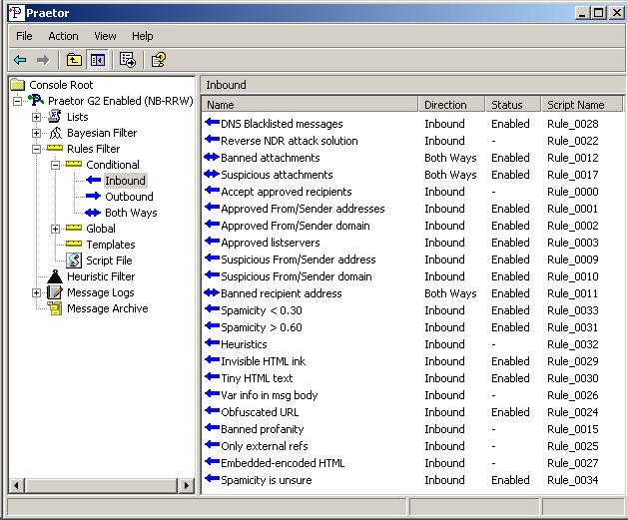Click the Script File icon
The height and width of the screenshot is (520, 628).
[x=74, y=260]
